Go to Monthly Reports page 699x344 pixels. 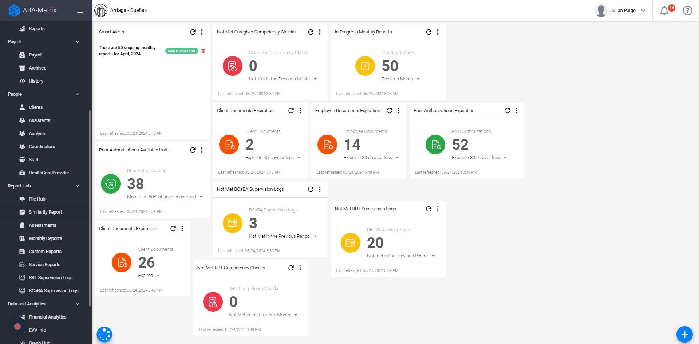(x=45, y=238)
